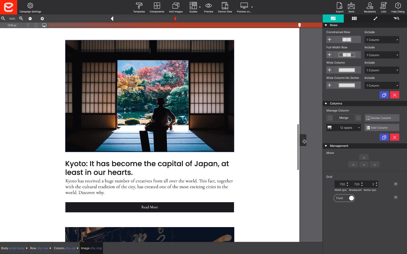Click the Divide Column button

coord(382,118)
